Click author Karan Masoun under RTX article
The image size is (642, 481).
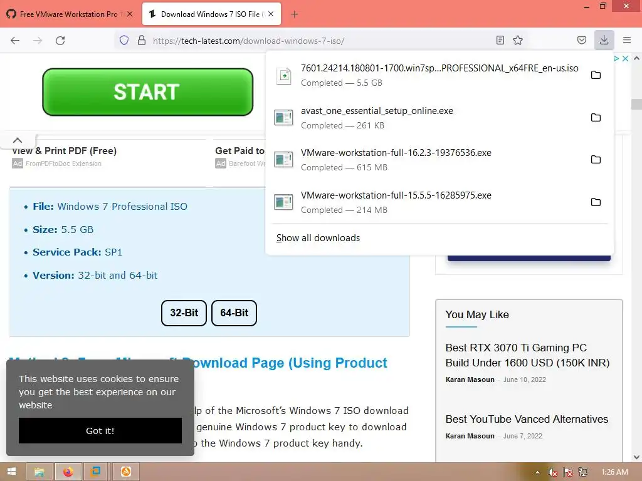[x=470, y=380]
